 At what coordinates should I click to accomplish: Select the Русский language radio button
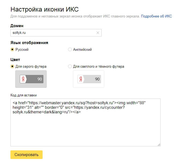click(x=12, y=49)
